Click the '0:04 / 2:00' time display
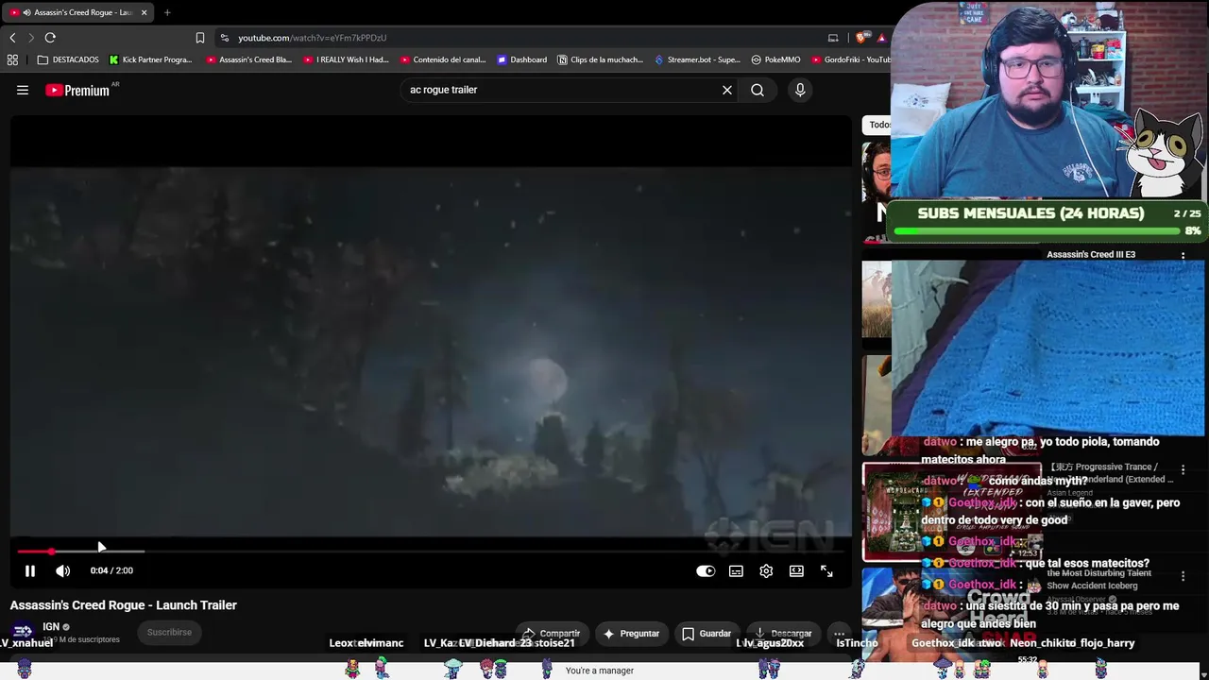Viewport: 1209px width, 680px height. click(x=111, y=570)
